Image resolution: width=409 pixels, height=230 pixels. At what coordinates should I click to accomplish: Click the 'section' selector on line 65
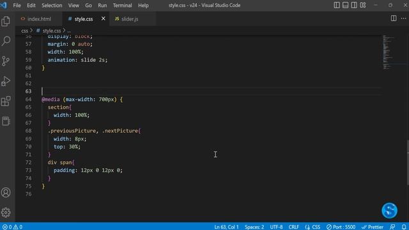pos(58,107)
